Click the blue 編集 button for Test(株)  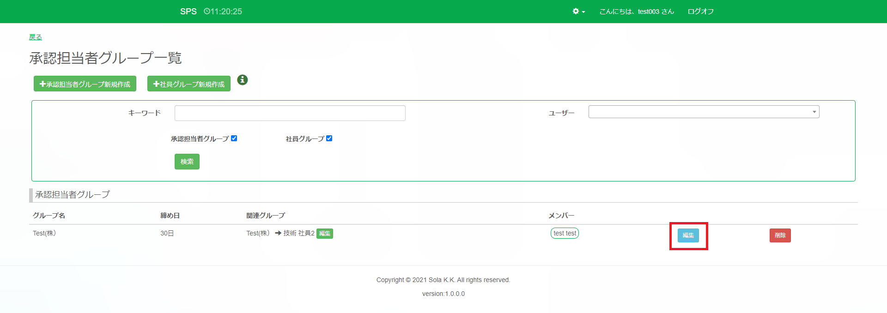point(688,235)
